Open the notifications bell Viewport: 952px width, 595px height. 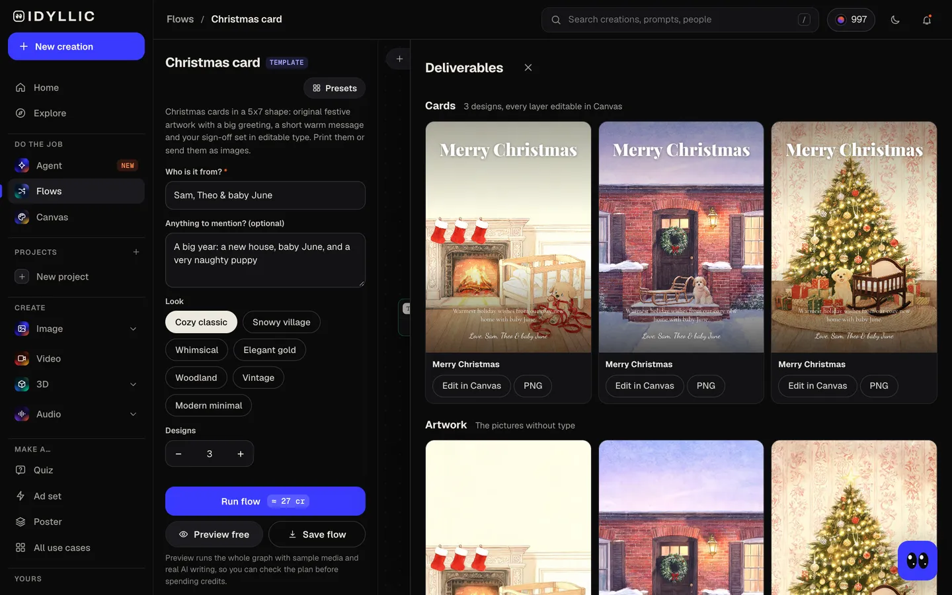(927, 20)
